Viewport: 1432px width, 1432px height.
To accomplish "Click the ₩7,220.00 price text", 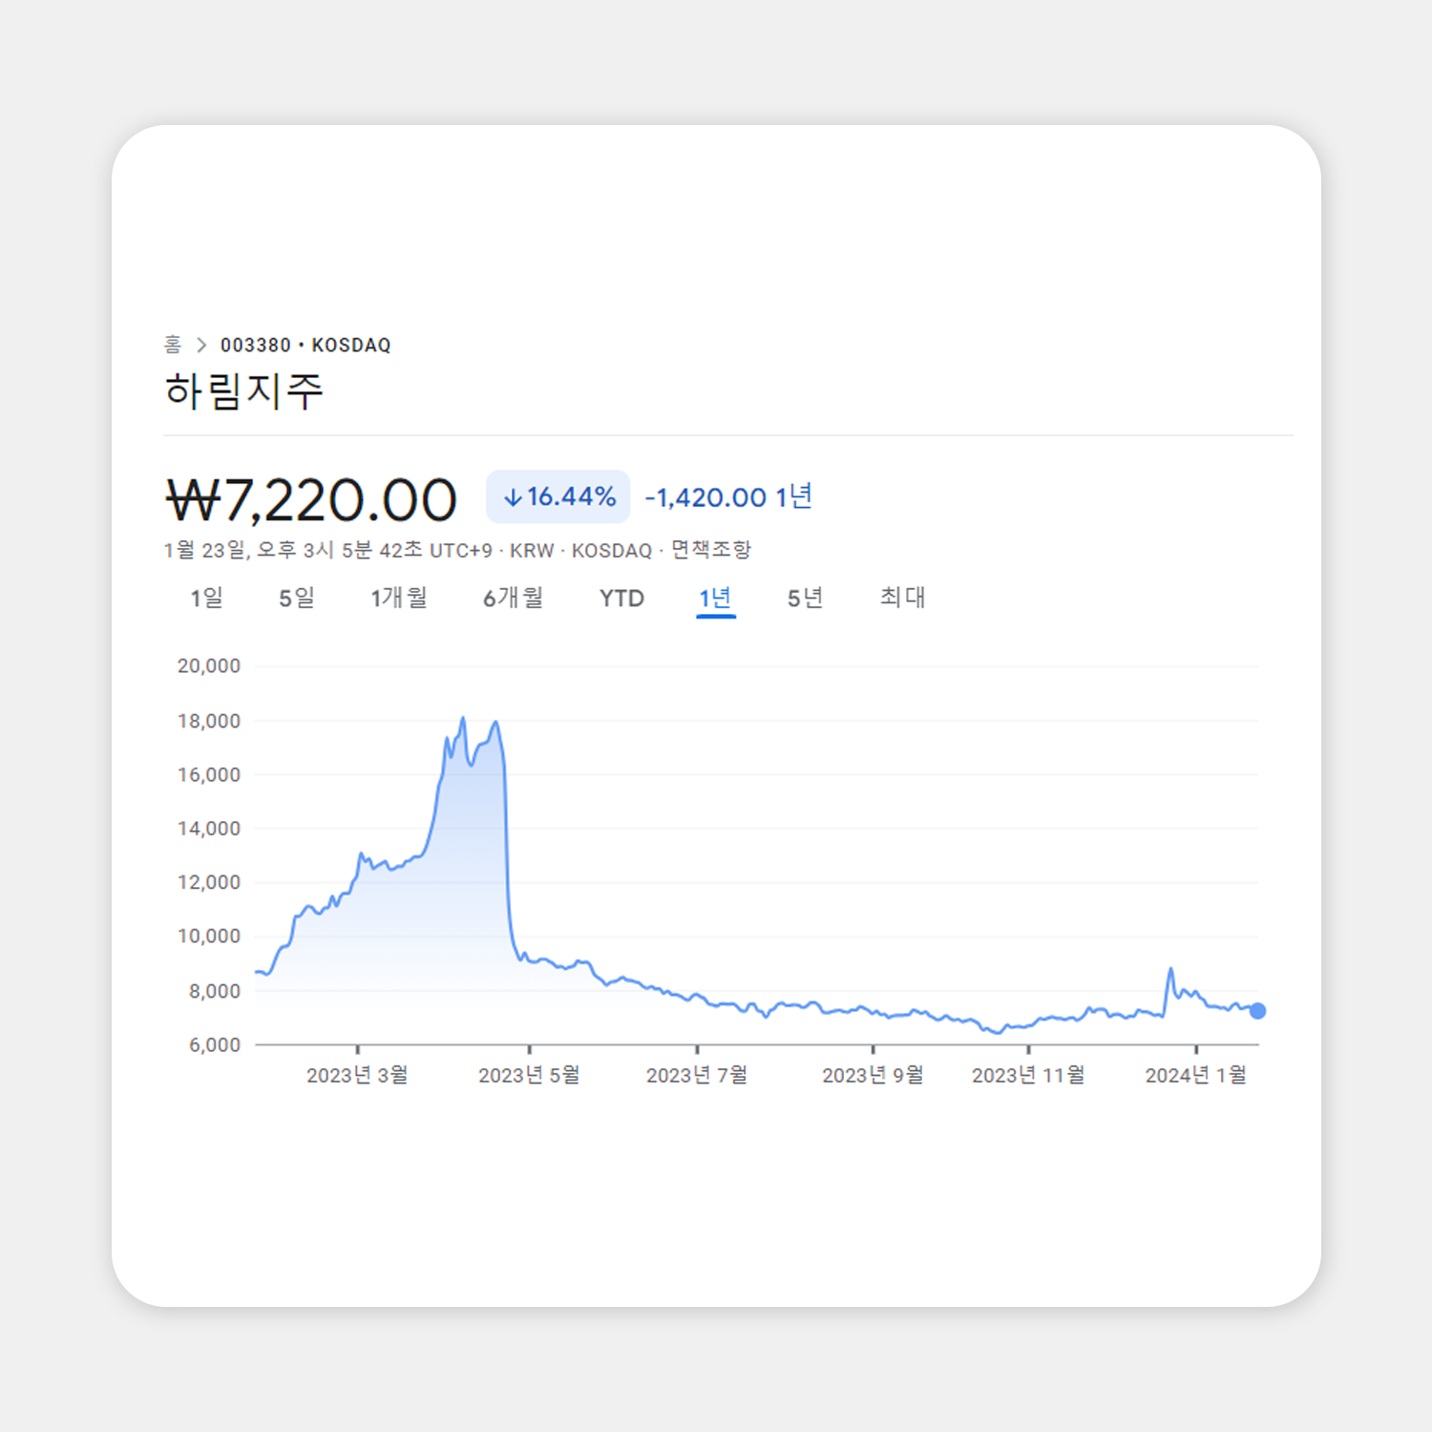I will 311,500.
